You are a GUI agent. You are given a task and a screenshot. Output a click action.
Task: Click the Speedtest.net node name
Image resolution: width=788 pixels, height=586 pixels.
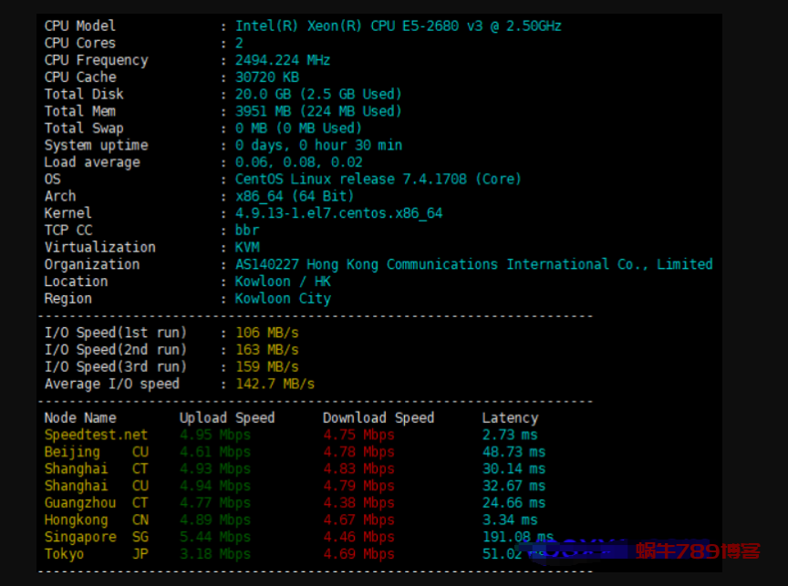(x=96, y=435)
